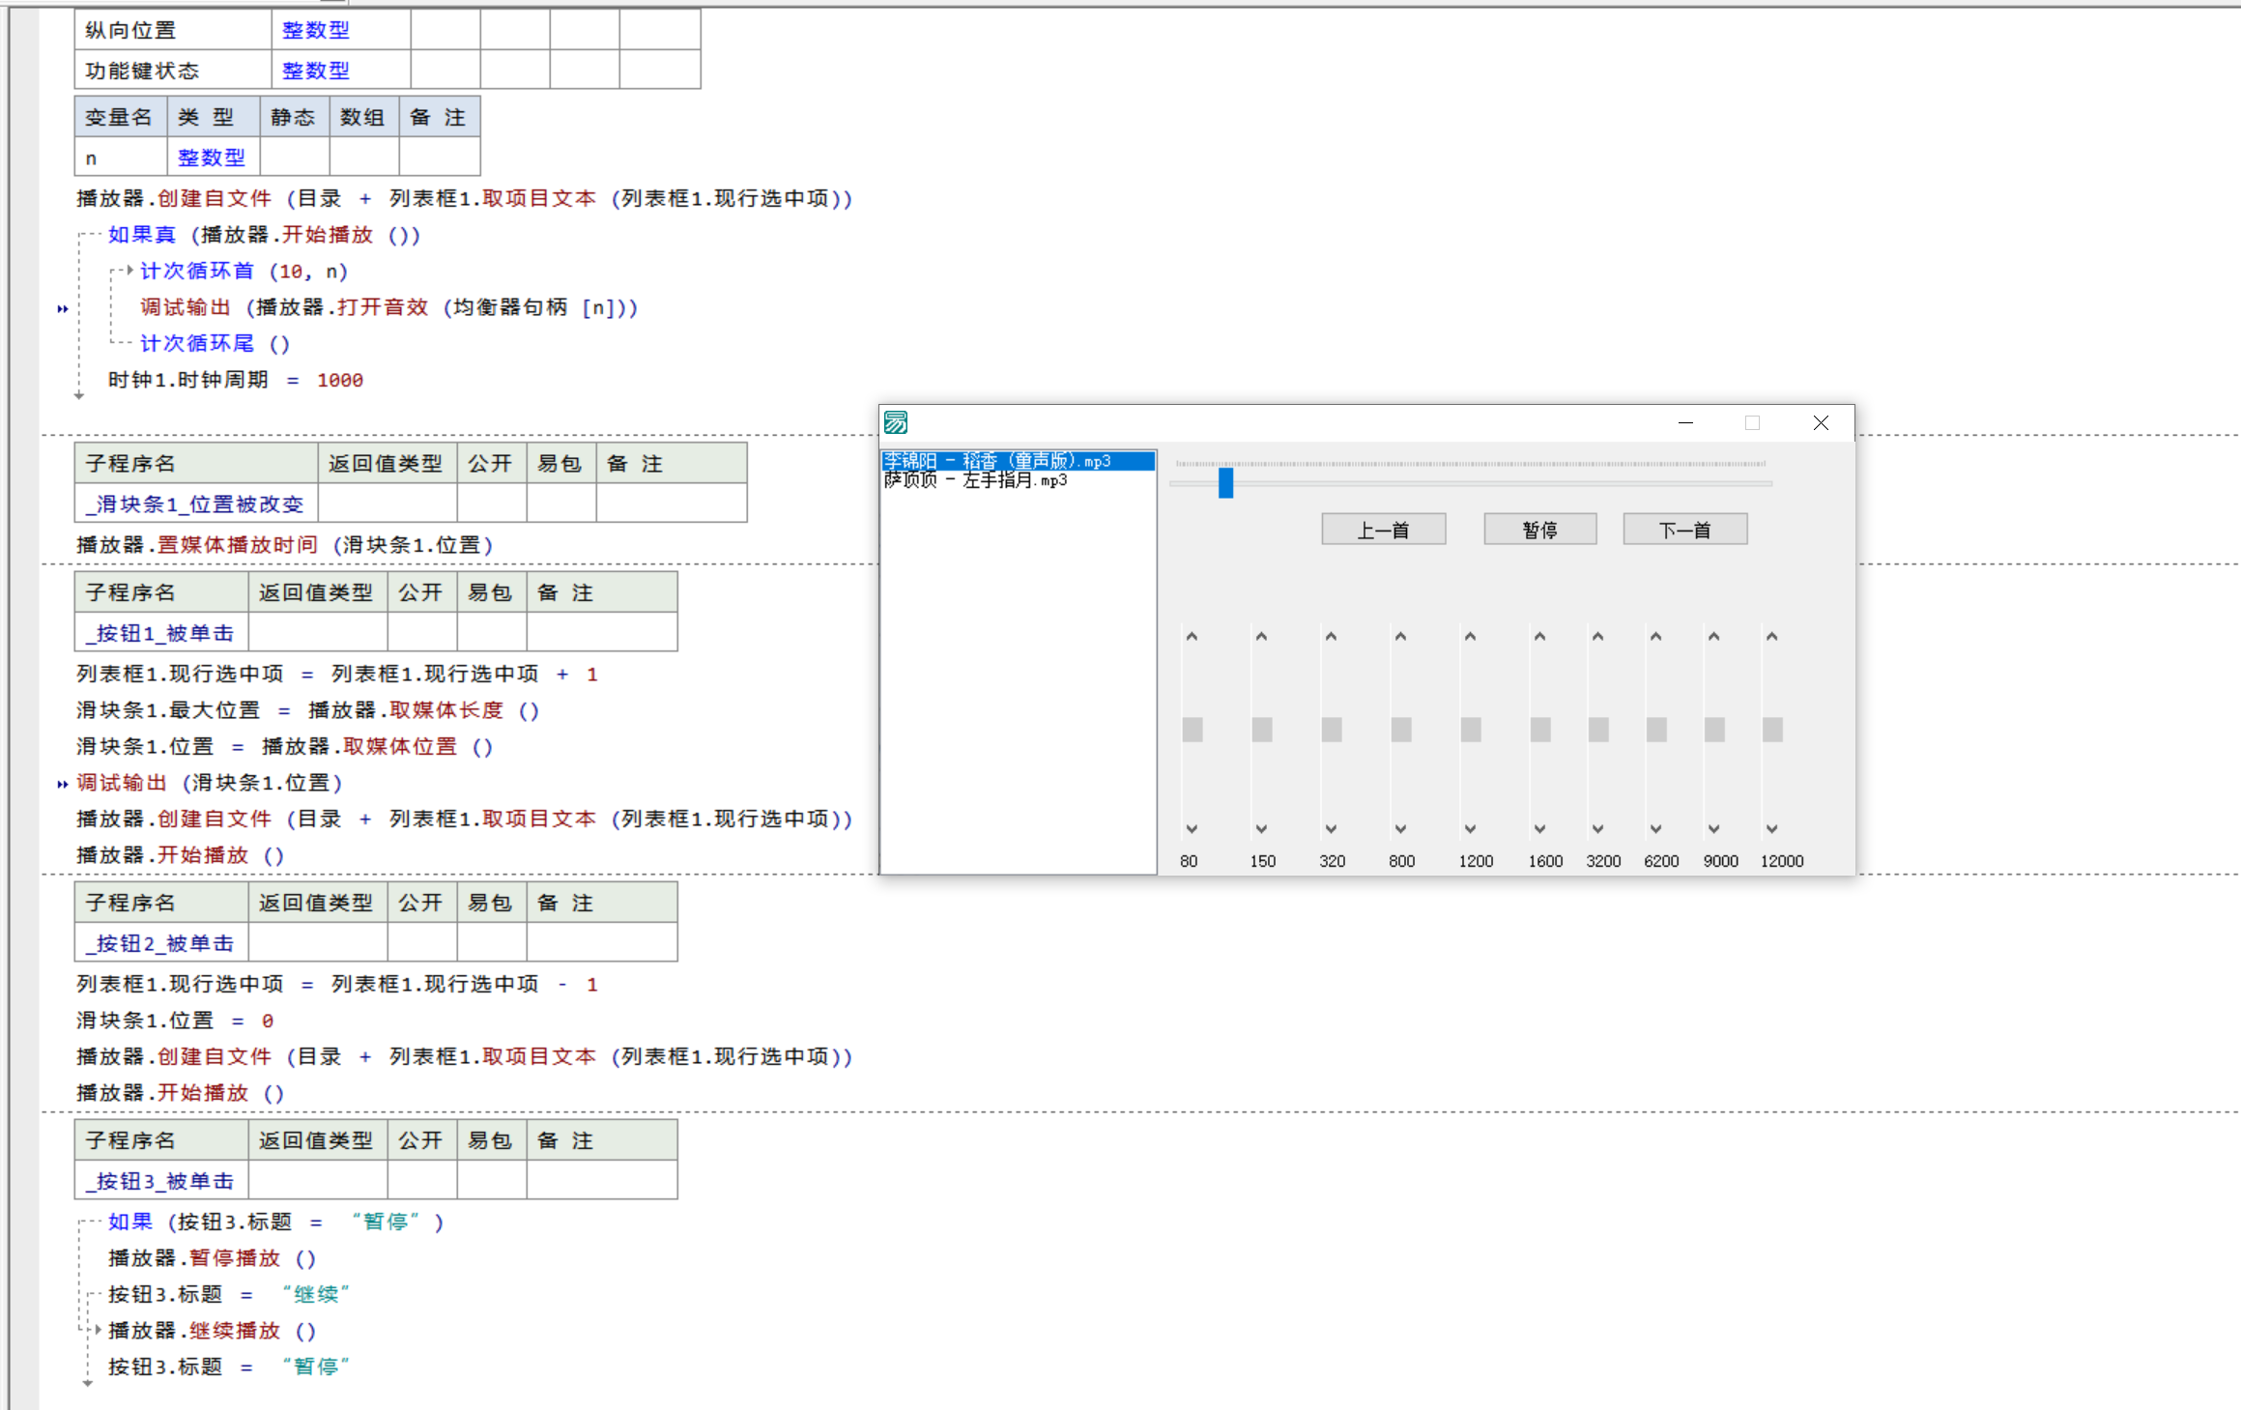Minimize the music player window
Image resolution: width=2241 pixels, height=1410 pixels.
1685,422
